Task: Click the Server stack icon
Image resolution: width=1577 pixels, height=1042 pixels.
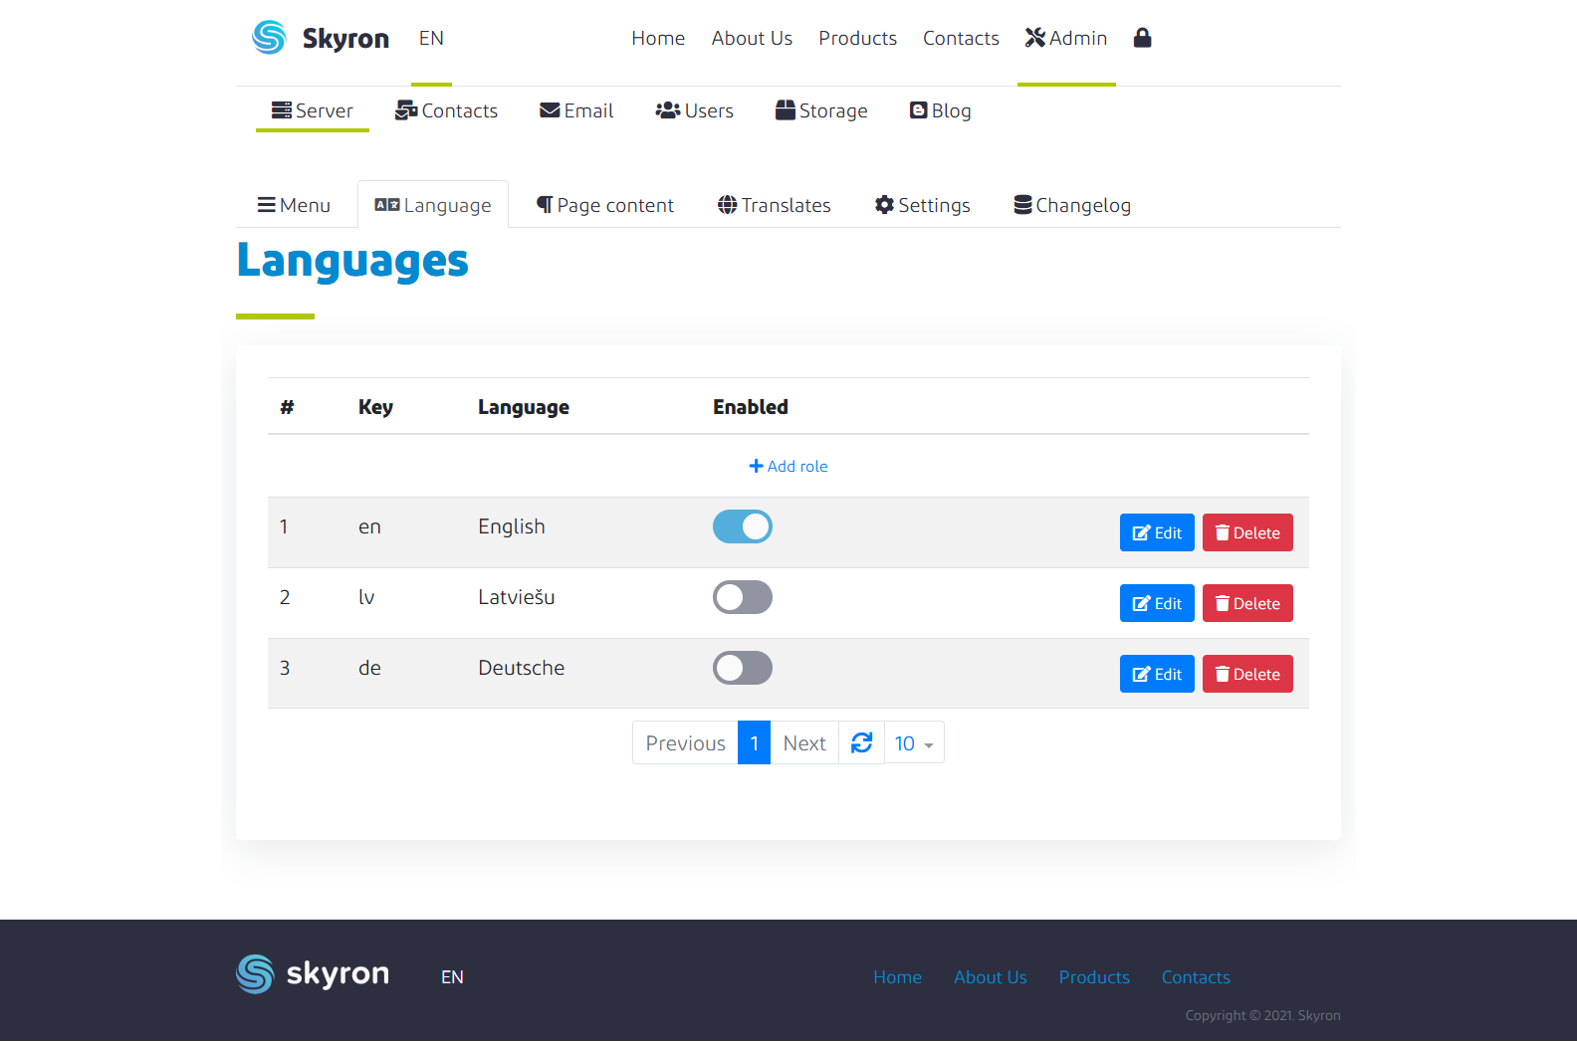Action: (x=282, y=110)
